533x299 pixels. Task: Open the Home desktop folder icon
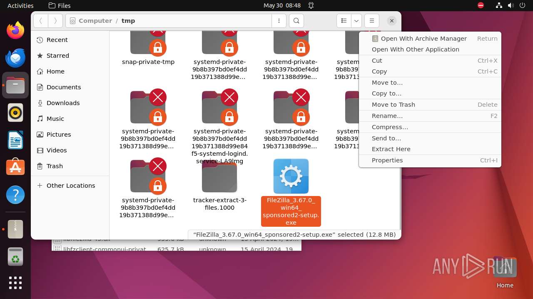tap(505, 272)
